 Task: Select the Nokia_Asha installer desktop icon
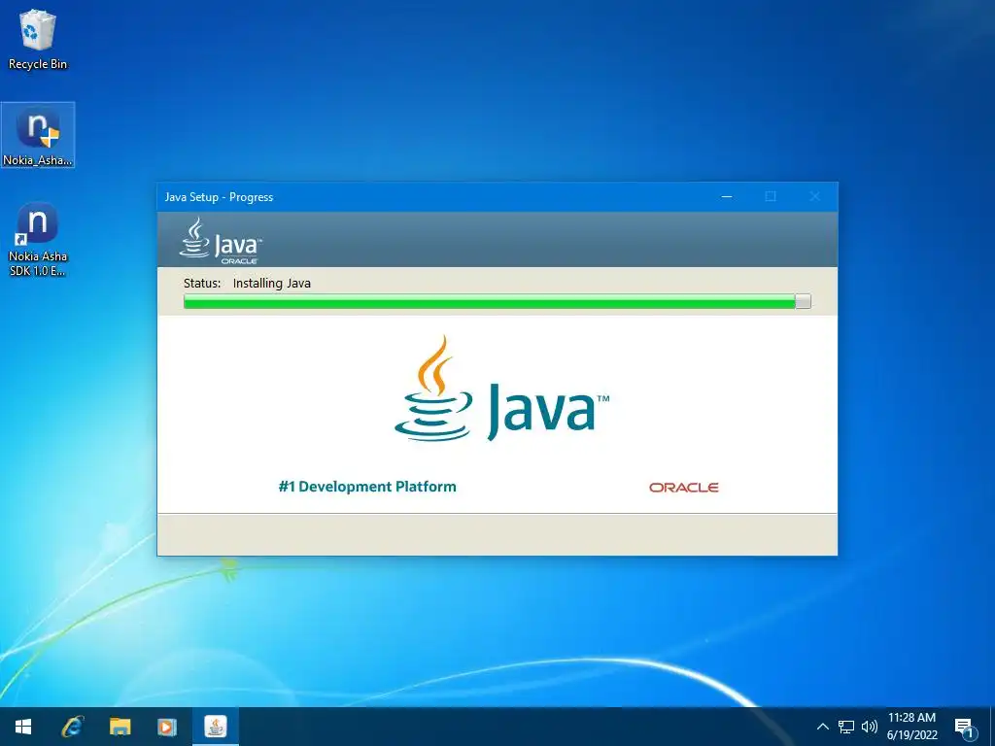click(x=38, y=135)
